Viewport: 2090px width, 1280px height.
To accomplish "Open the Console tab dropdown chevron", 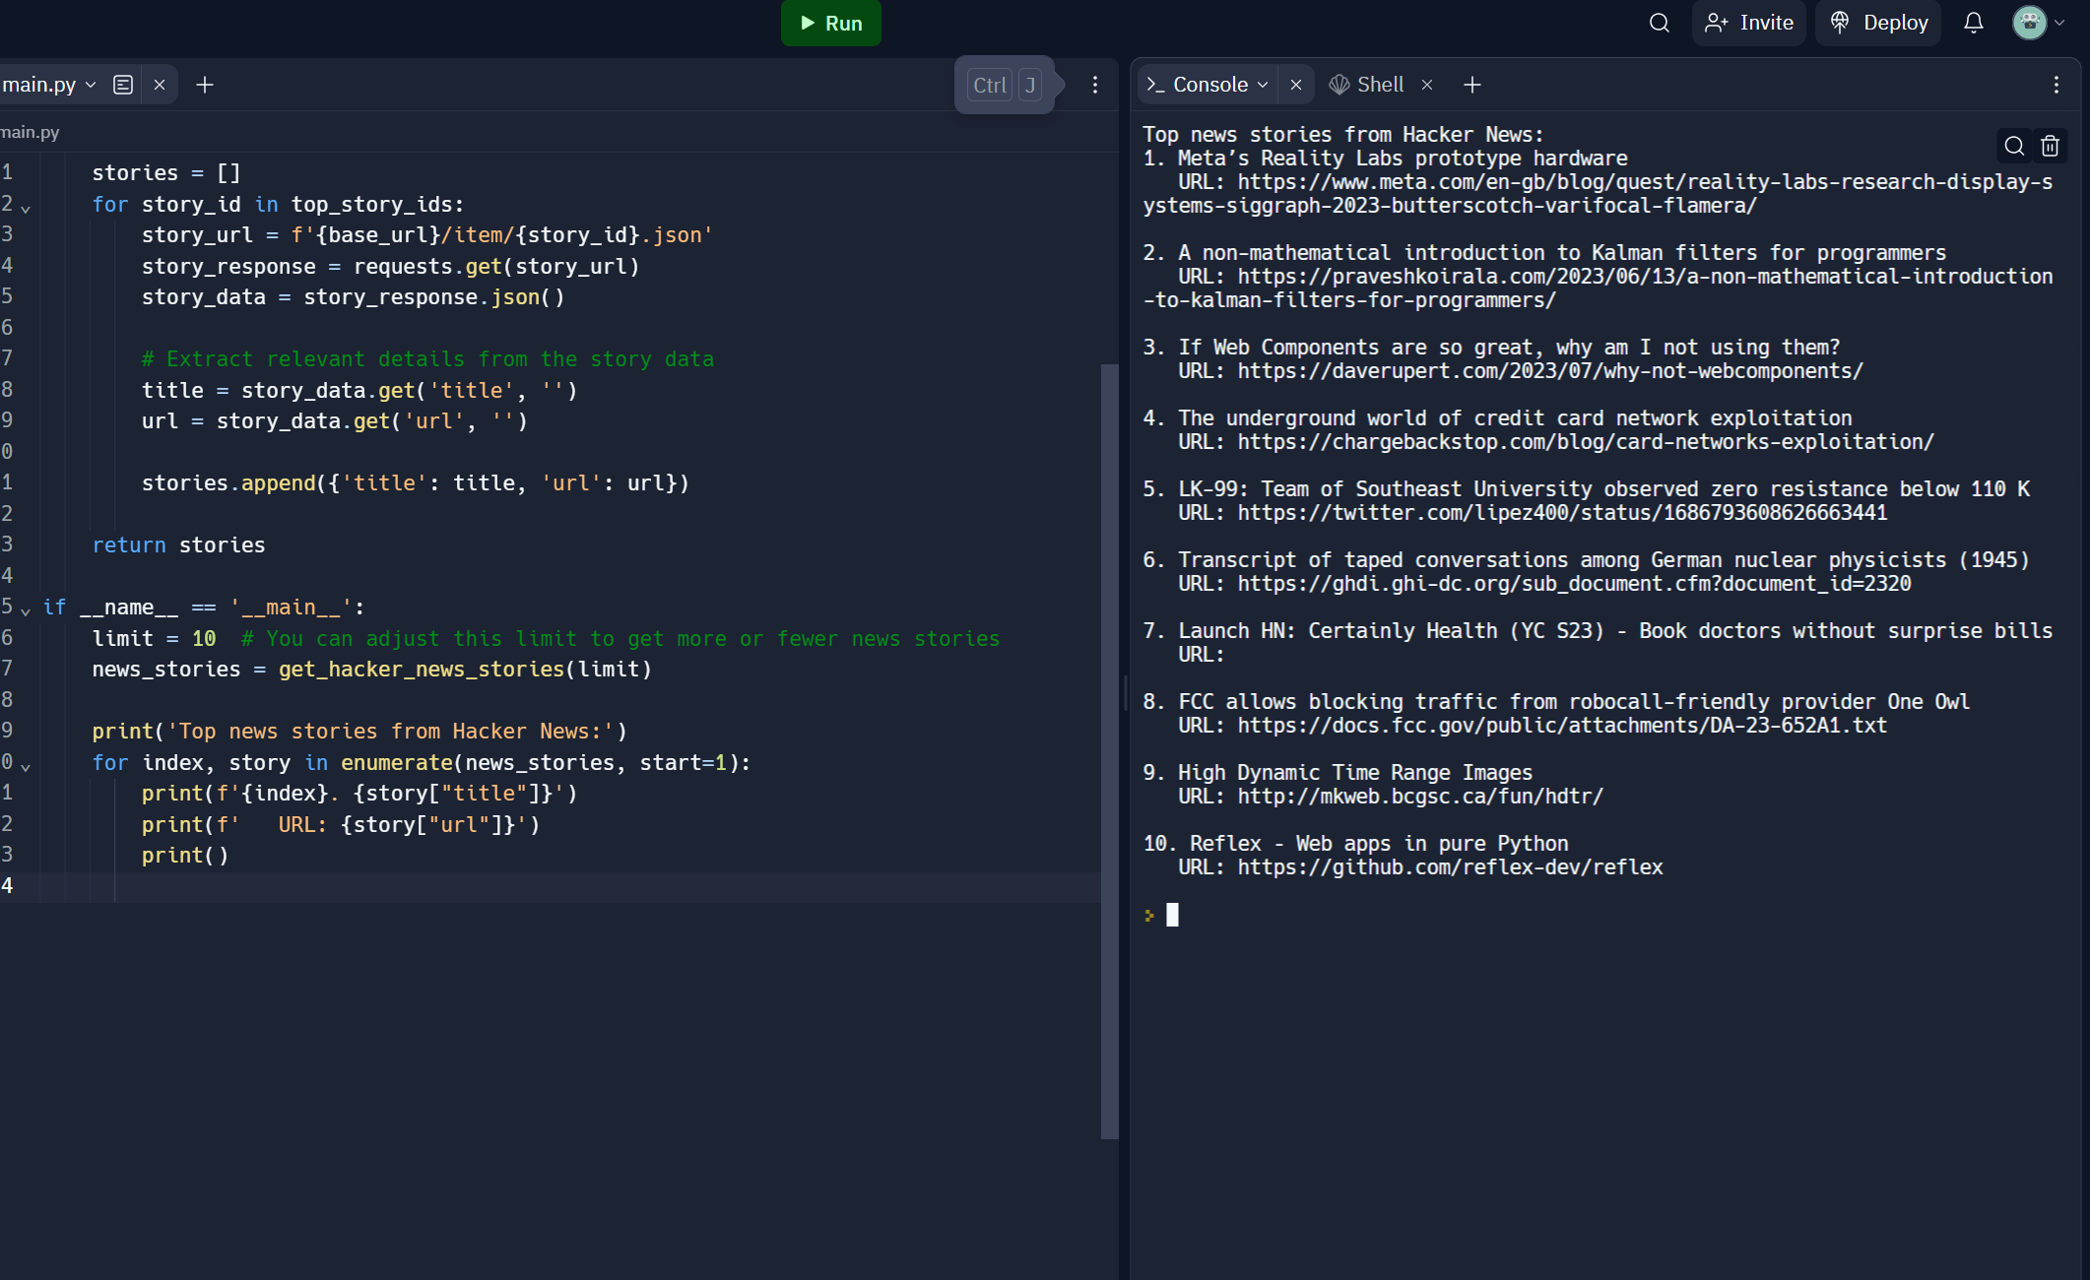I will pyautogui.click(x=1263, y=85).
